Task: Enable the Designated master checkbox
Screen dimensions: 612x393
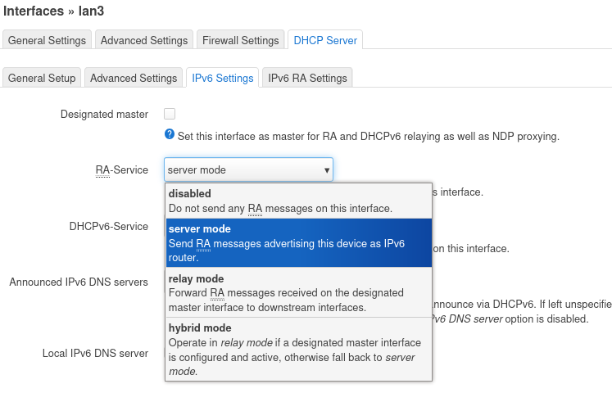Action: coord(170,114)
